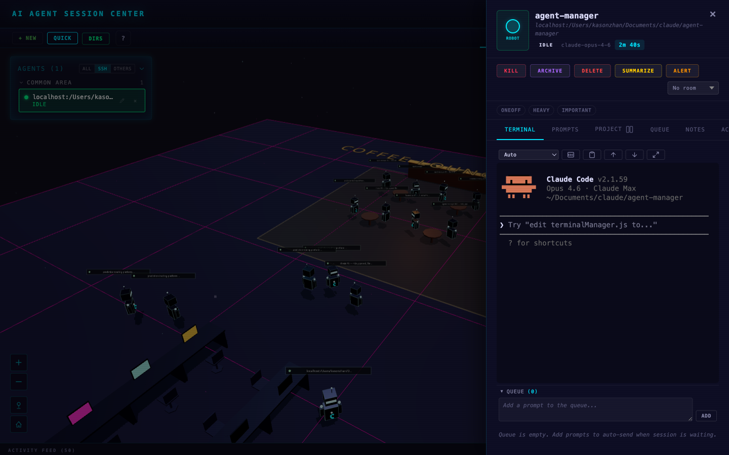Click the up arrow to scroll terminal
Image resolution: width=729 pixels, height=455 pixels.
click(613, 155)
